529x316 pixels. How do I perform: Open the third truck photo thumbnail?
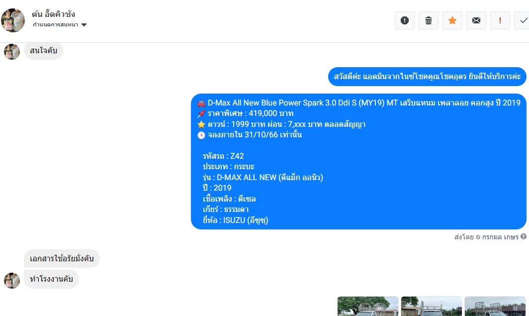point(495,306)
